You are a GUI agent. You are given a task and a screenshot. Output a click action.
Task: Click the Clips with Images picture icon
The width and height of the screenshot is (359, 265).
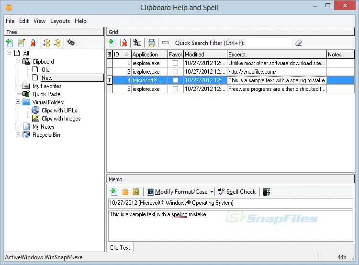[x=35, y=118]
